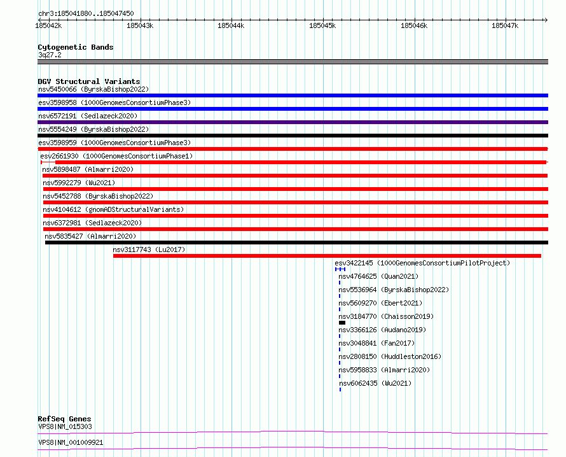The height and width of the screenshot is (457, 566).
Task: Click nsv5452788 (ByrskaBishop2022) label
Action: click(98, 196)
